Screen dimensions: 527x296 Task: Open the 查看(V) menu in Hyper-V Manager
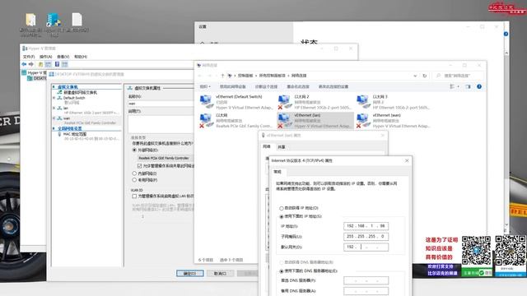[x=63, y=57]
